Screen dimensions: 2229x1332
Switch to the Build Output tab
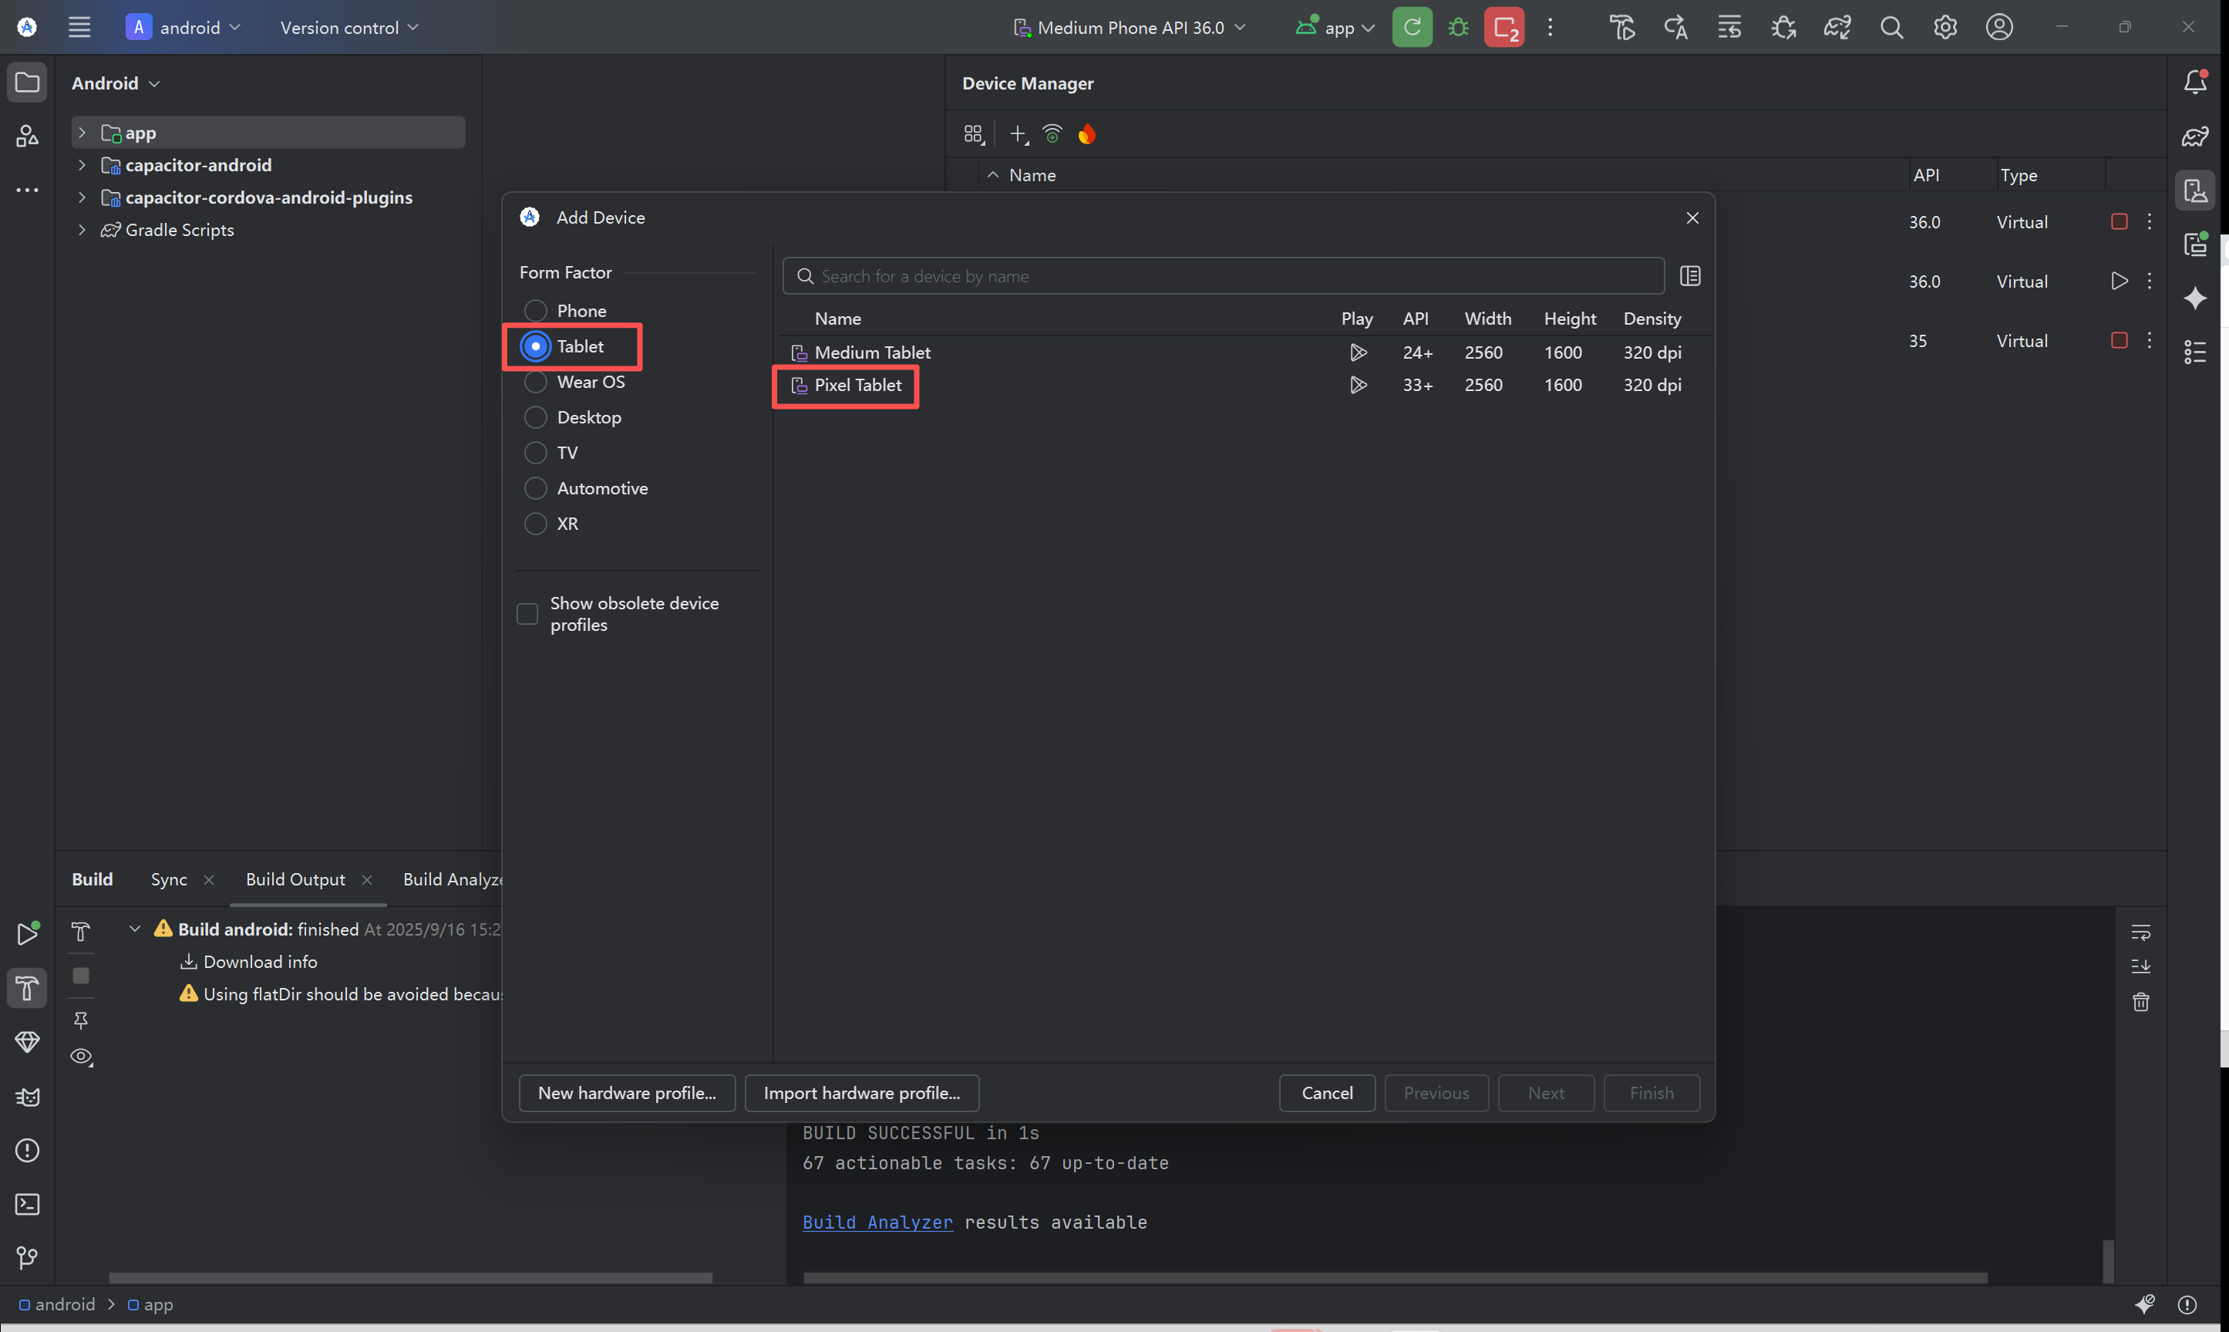point(295,878)
